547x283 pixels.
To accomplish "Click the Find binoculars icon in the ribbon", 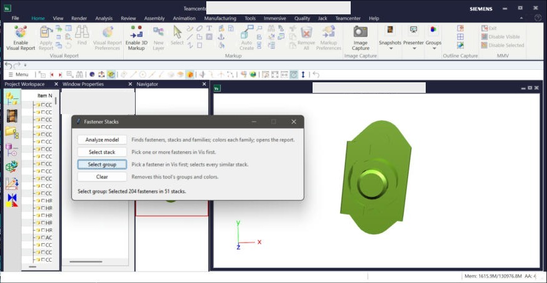I will pos(82,32).
